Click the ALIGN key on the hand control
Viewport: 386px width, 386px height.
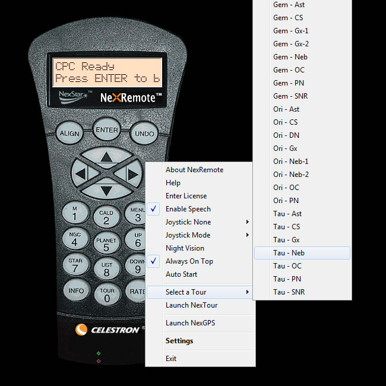[69, 133]
